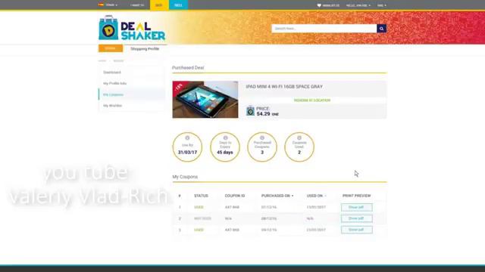Image resolution: width=485 pixels, height=272 pixels.
Task: Click the orange profile tab
Action: [x=111, y=48]
